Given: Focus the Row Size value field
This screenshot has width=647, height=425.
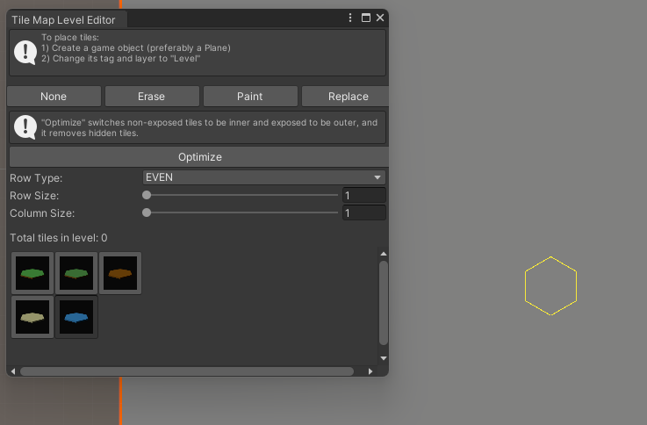Looking at the screenshot, I should pyautogui.click(x=364, y=195).
